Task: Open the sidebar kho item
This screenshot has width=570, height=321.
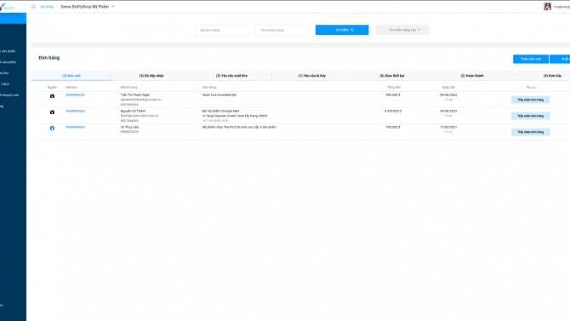Action: (x=4, y=73)
